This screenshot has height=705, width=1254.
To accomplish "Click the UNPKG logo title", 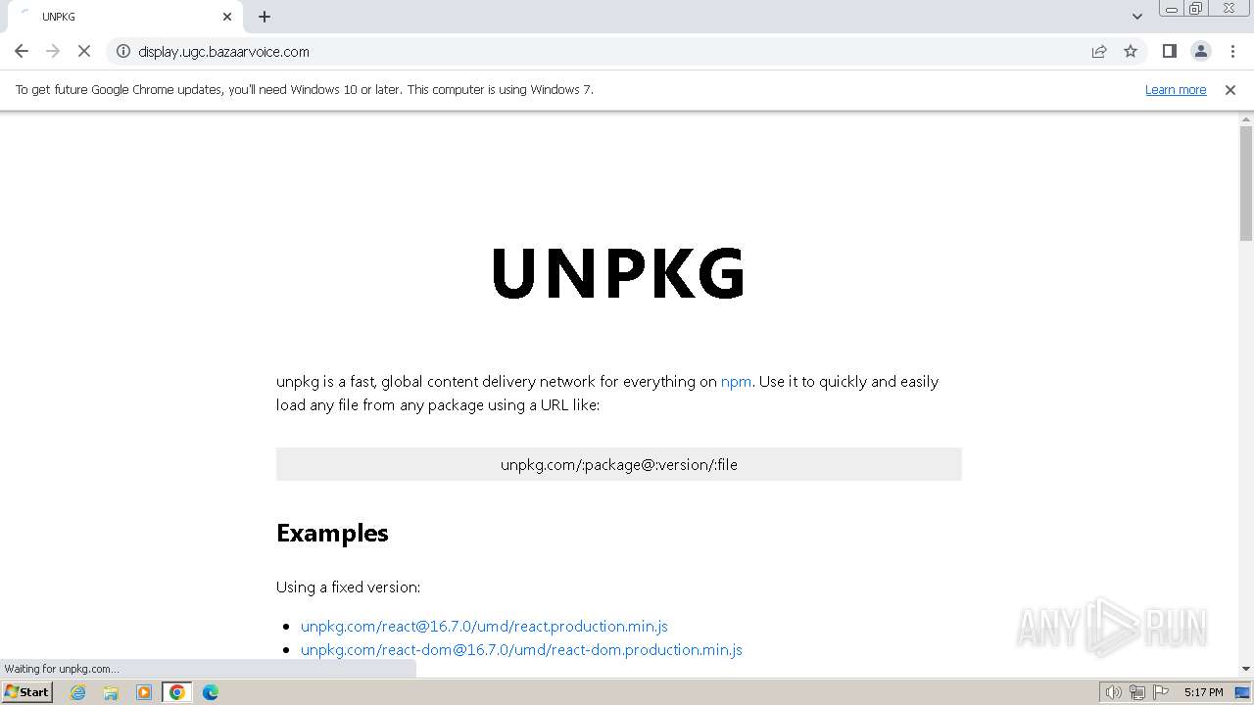I will (x=618, y=273).
